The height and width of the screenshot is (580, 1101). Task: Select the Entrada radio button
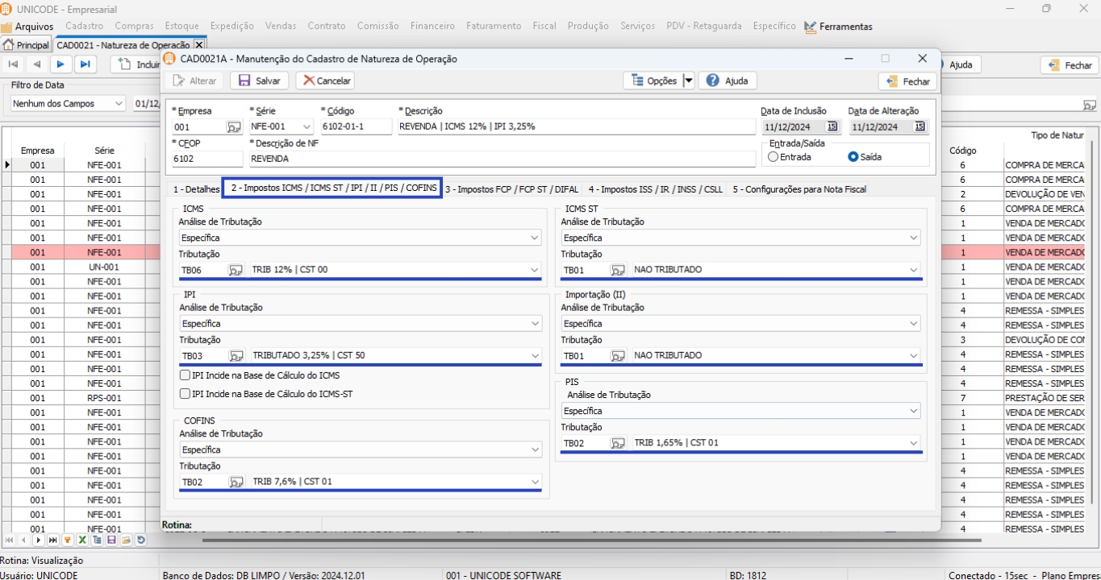pyautogui.click(x=774, y=157)
